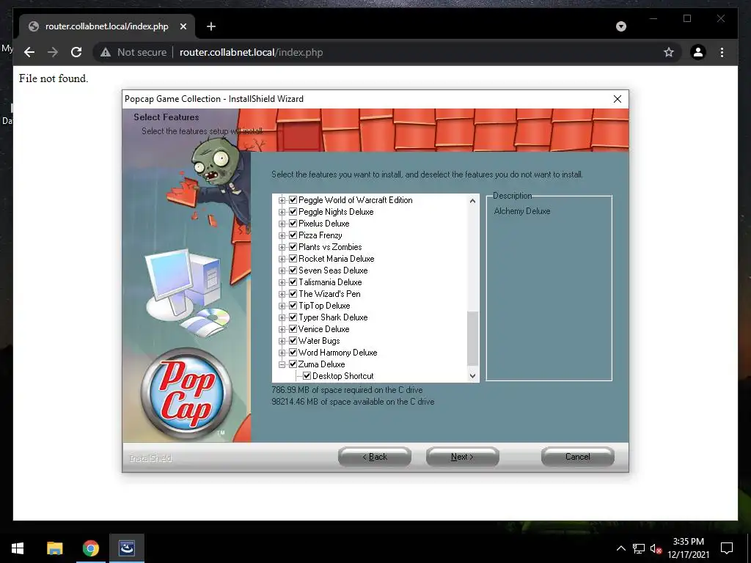
Task: Uncheck Zuma Desktop Shortcut
Action: pos(307,376)
